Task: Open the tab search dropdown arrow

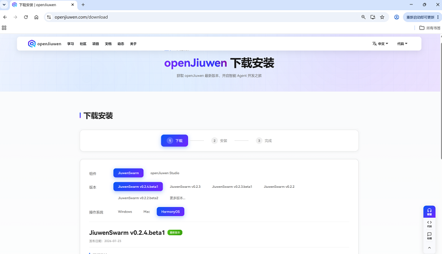Action: click(4, 5)
